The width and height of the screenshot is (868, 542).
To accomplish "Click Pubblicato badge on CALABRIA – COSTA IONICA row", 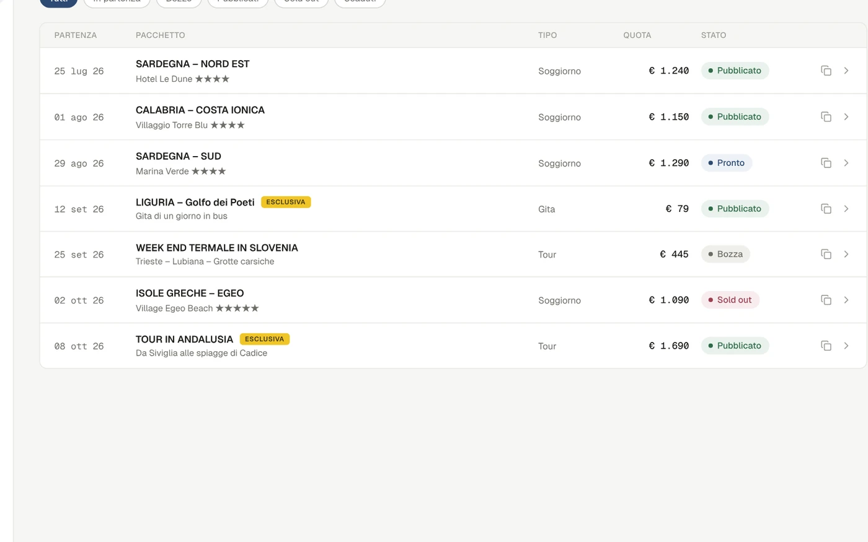I will coord(735,116).
